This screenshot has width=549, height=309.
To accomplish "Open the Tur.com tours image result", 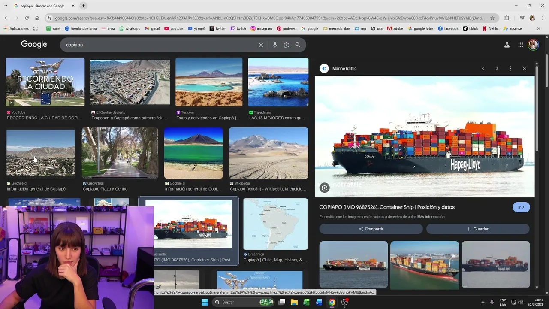I will pyautogui.click(x=209, y=82).
